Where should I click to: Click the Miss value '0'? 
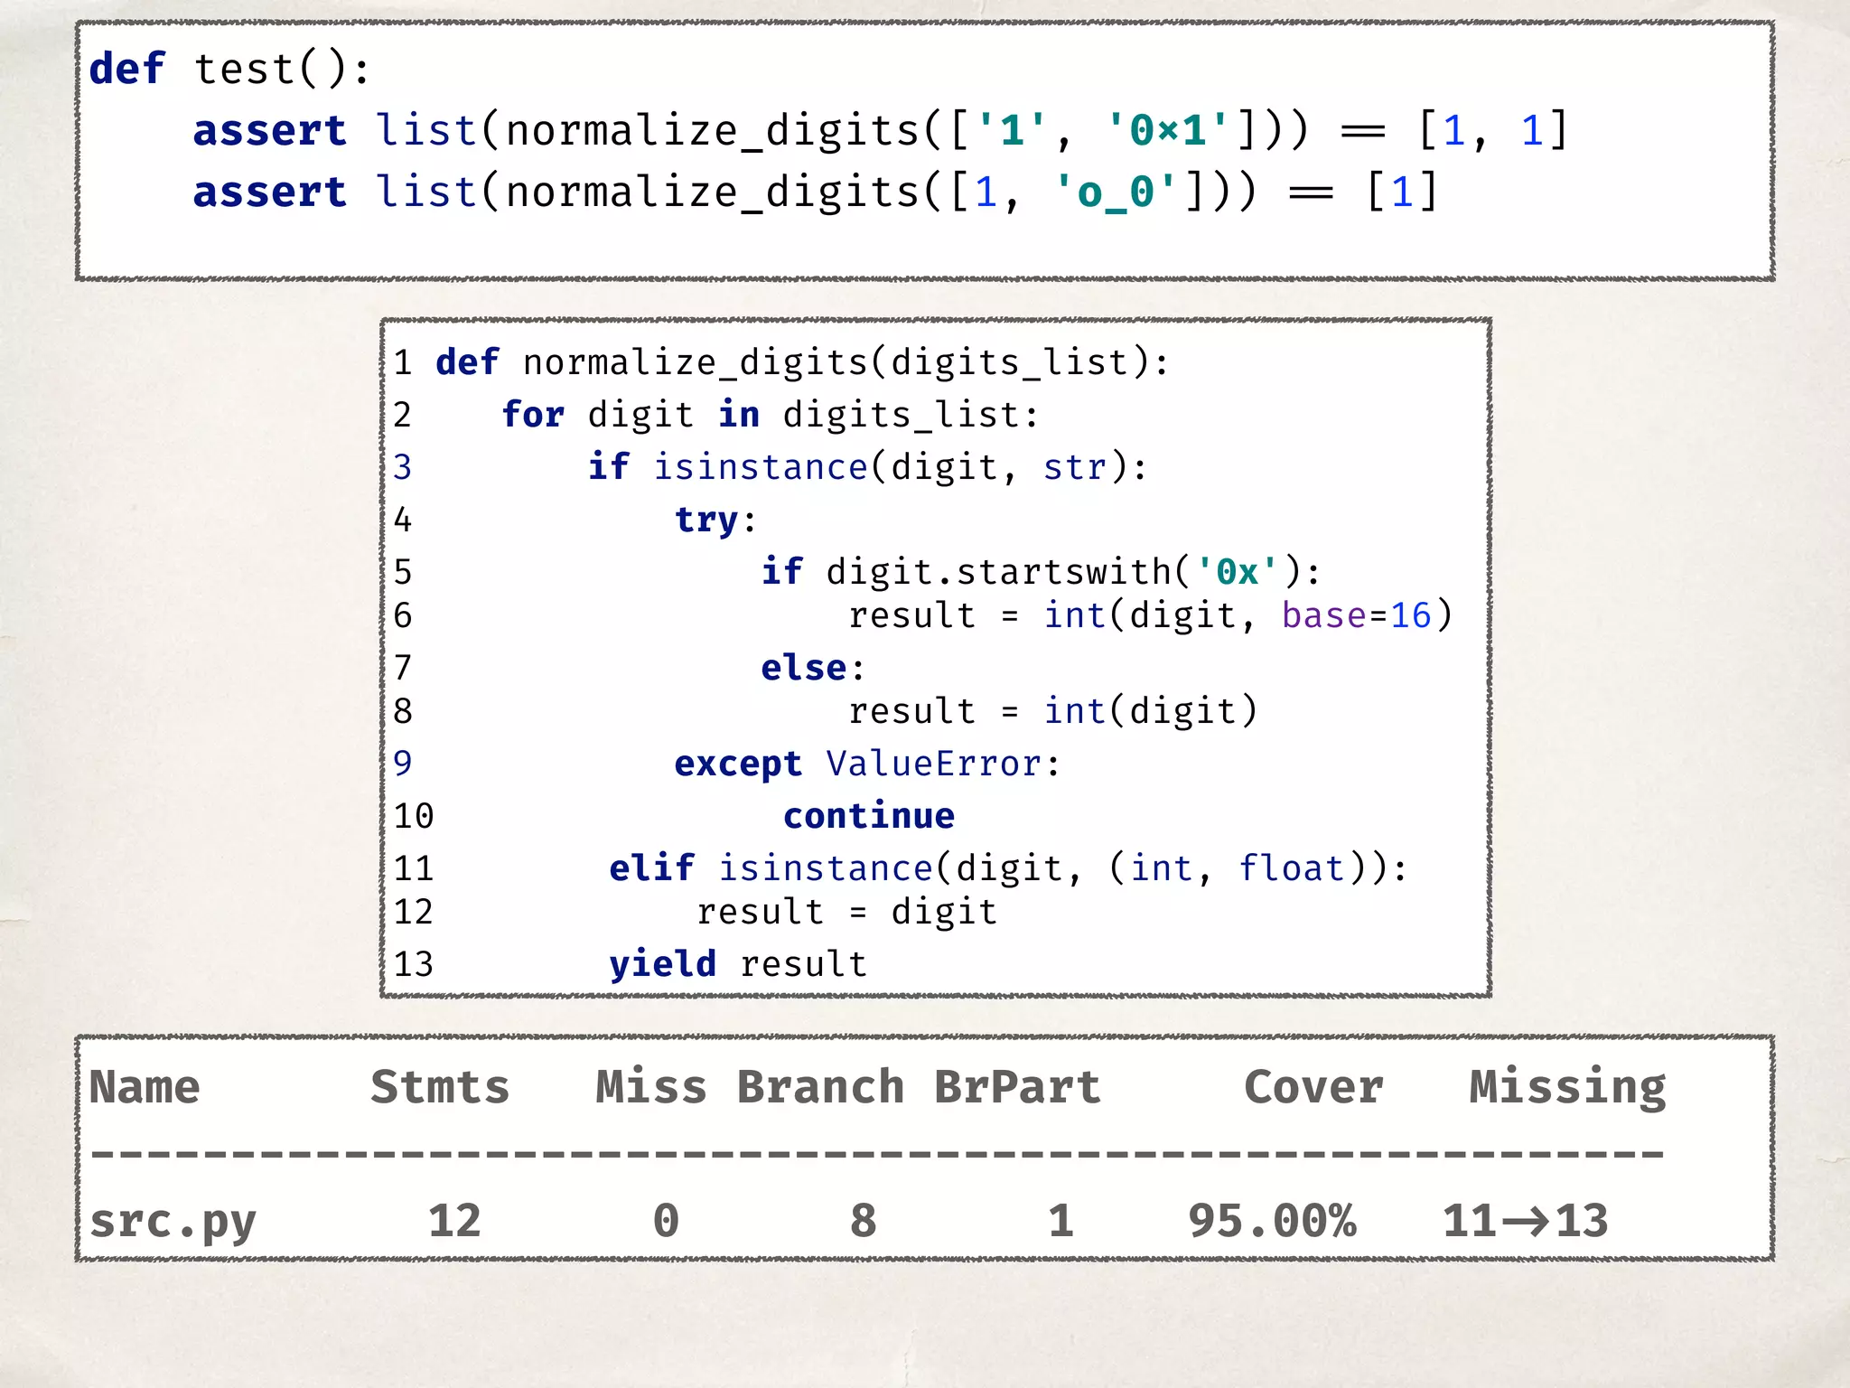(x=666, y=1221)
